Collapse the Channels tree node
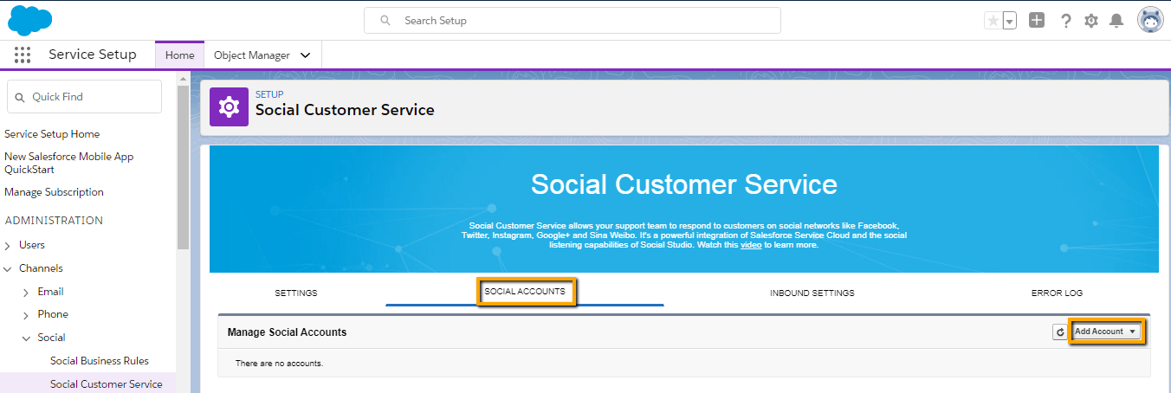 [8, 269]
